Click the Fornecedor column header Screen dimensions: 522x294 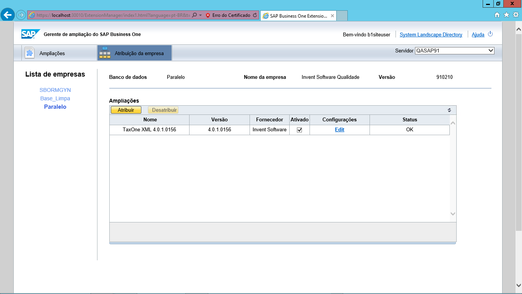coord(269,120)
